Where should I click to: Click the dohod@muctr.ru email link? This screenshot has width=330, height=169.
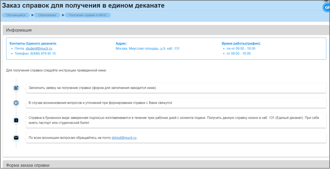pos(124,138)
